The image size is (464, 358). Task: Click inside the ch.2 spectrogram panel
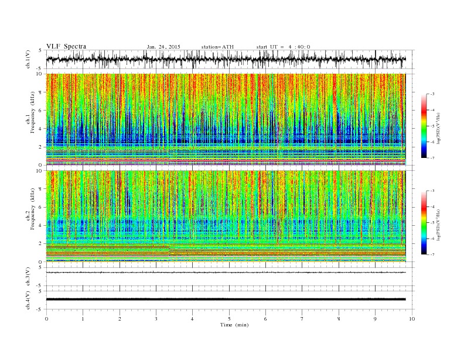pos(226,216)
